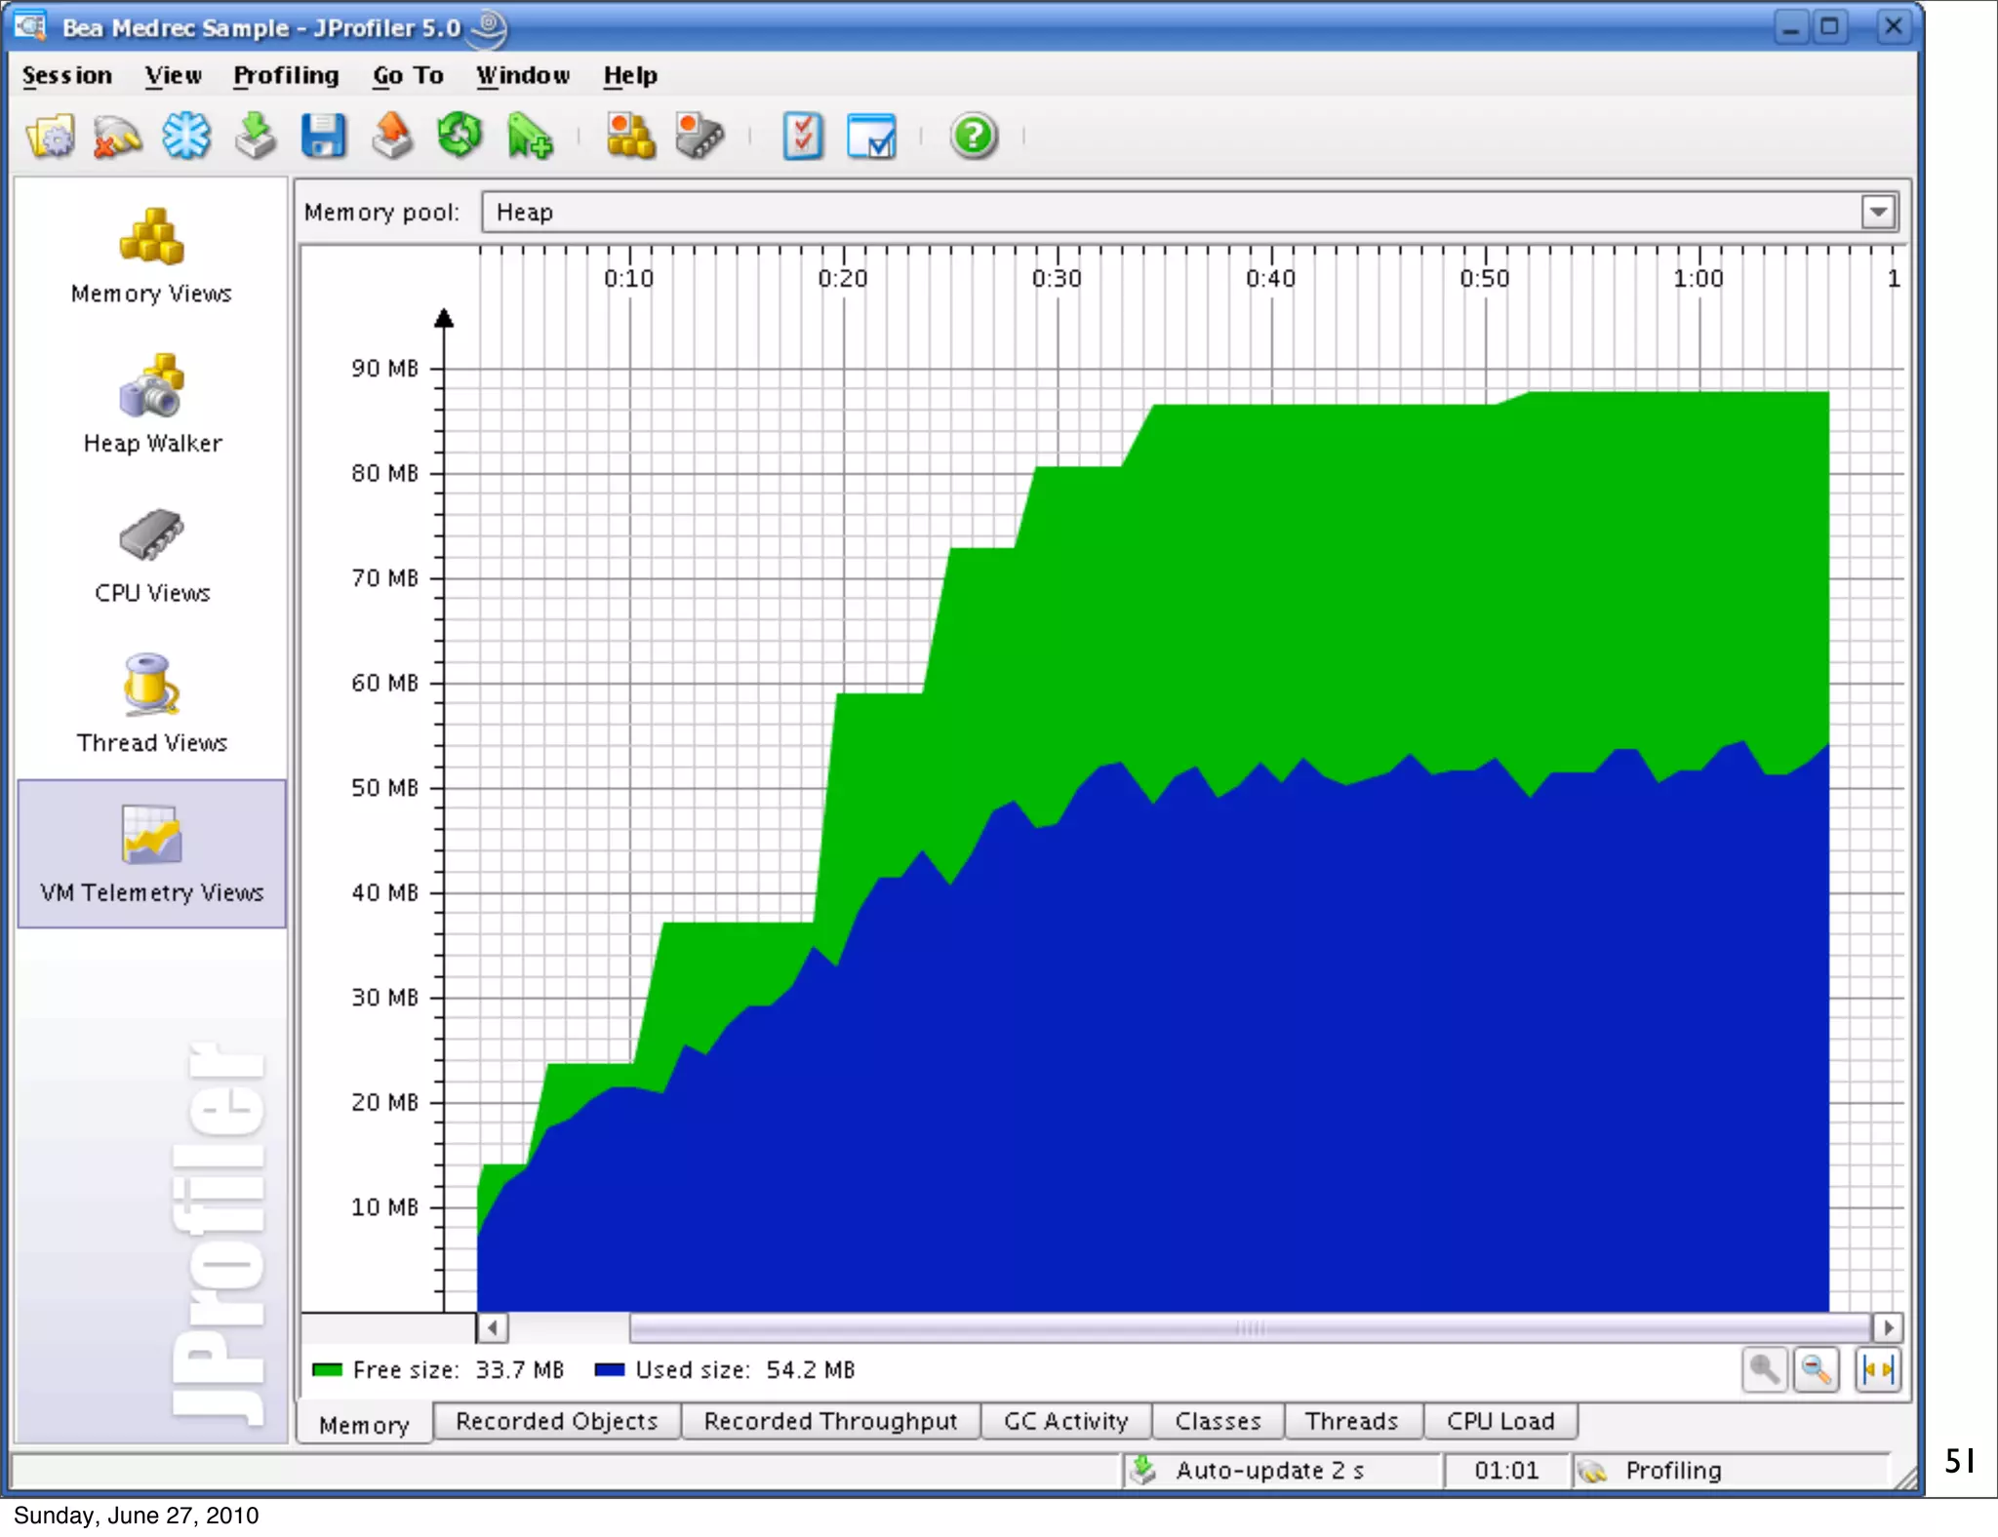1998x1537 pixels.
Task: Open the CPU Load tab
Action: click(x=1500, y=1421)
